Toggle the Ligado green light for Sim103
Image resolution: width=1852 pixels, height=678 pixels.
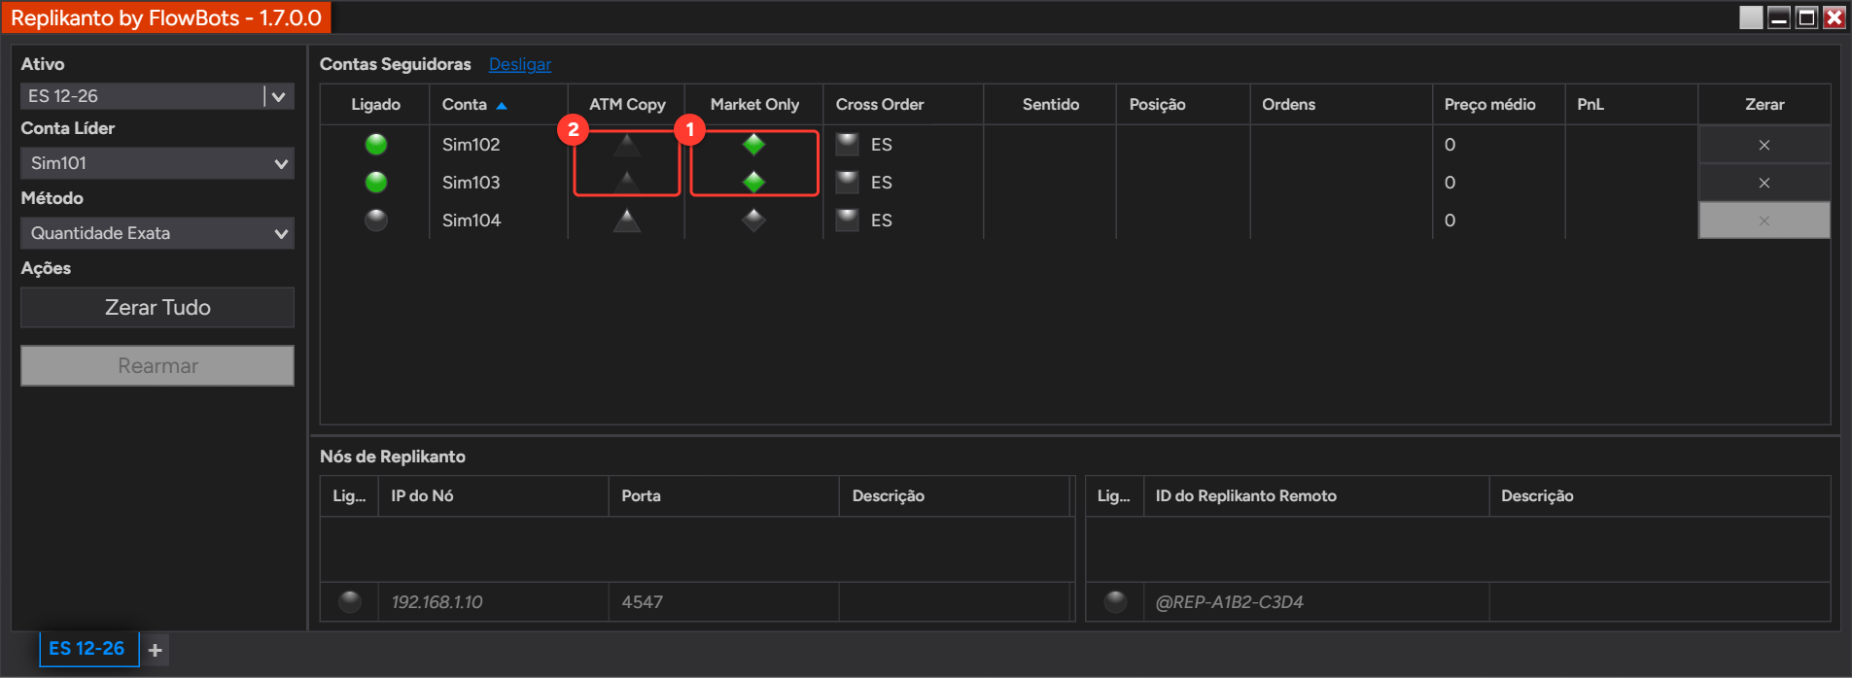[x=376, y=183]
